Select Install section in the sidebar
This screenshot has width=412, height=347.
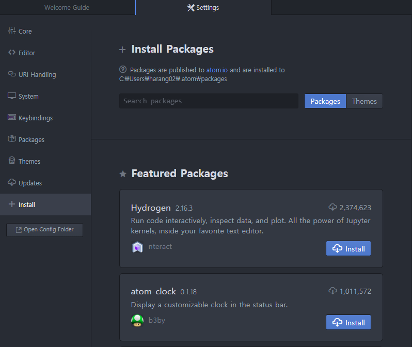click(45, 204)
